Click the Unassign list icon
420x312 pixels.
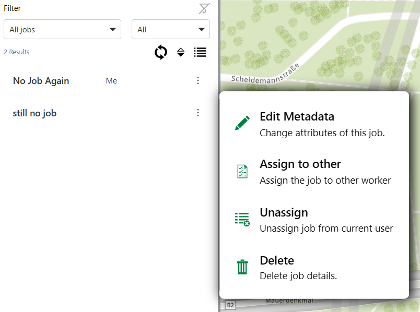242,219
